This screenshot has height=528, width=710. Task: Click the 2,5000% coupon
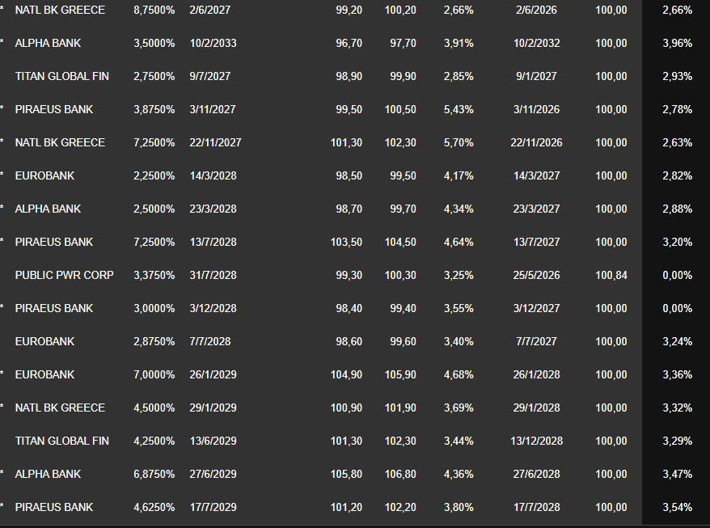pos(154,209)
